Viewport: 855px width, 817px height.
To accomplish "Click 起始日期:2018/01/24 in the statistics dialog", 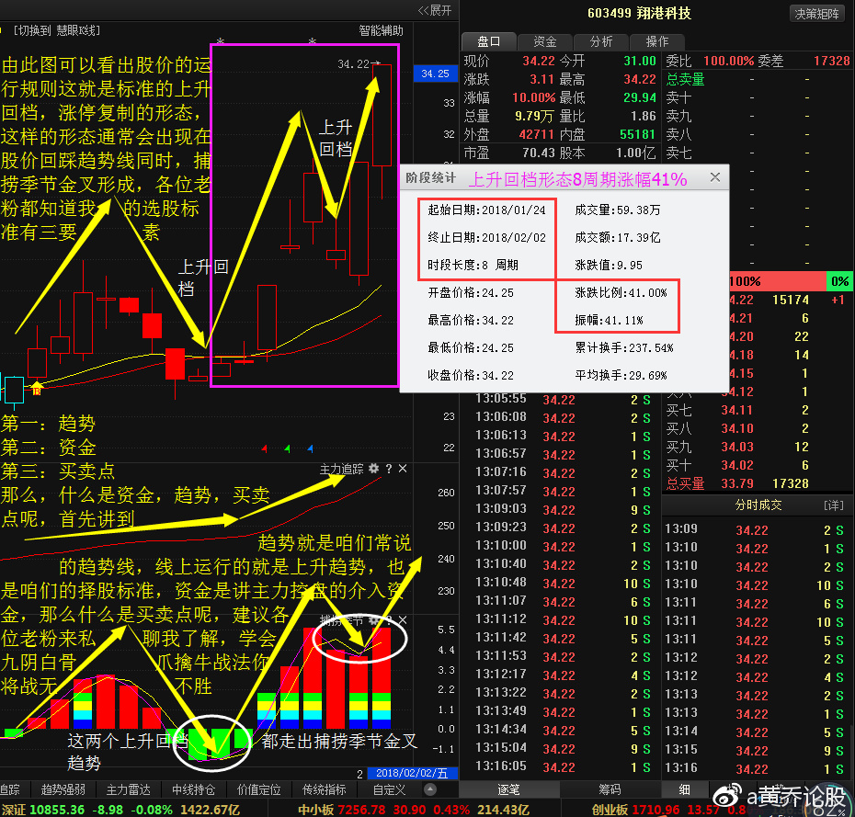I will pyautogui.click(x=486, y=210).
